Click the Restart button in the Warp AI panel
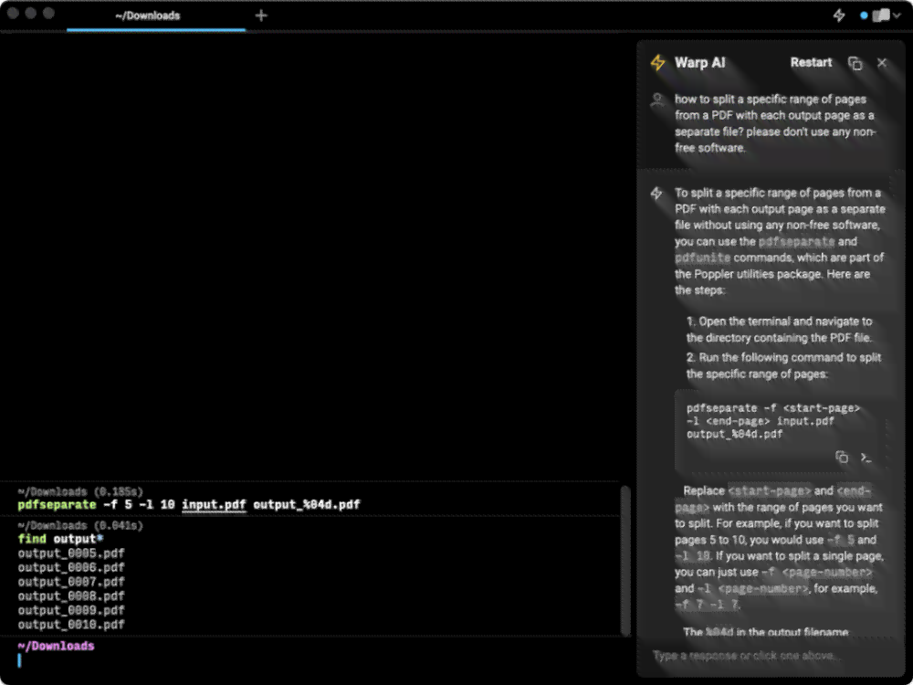The image size is (913, 685). point(811,62)
